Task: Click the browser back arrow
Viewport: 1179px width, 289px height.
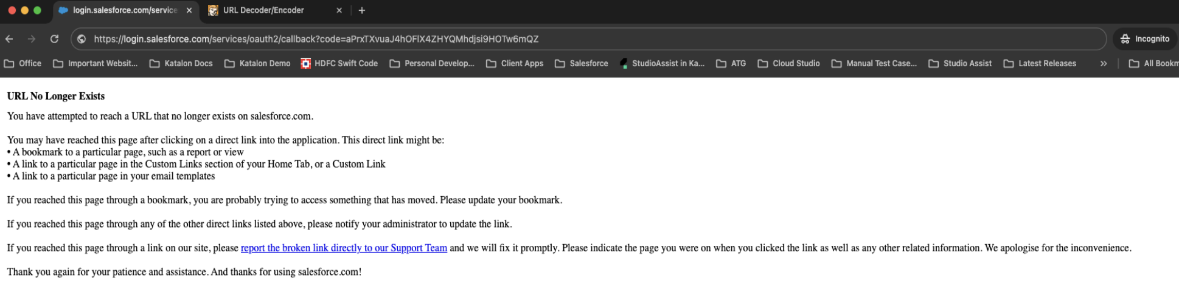Action: 9,39
